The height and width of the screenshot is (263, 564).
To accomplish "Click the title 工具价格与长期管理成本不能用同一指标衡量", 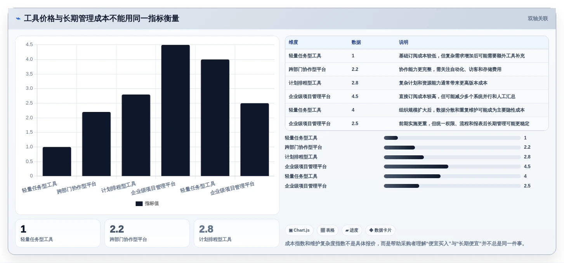I will (x=101, y=19).
